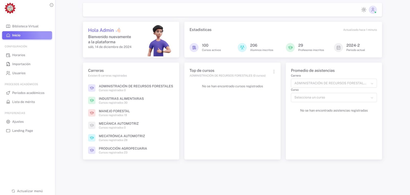This screenshot has width=410, height=195.
Task: Open Top de cursos three-dot menu
Action: coord(274,72)
